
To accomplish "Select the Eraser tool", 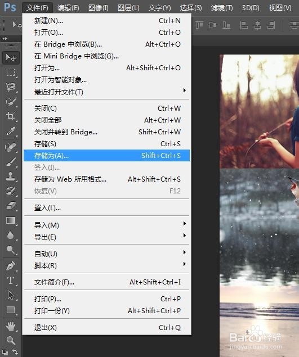I will click(11, 206).
